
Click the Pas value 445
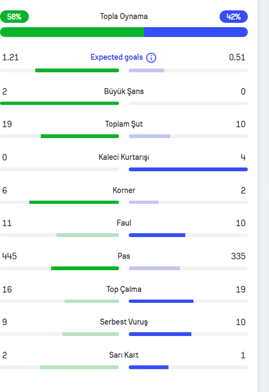[9, 256]
